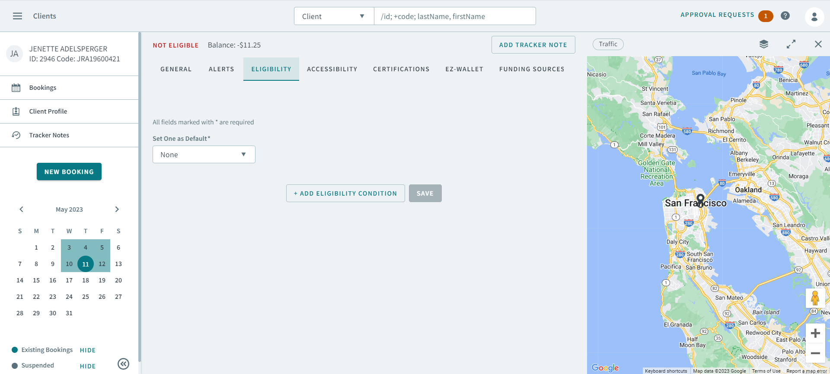830x374 pixels.
Task: Click the New Booking button
Action: coord(69,171)
